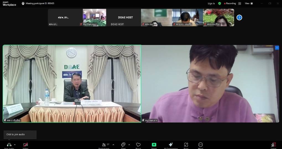Screen dimensions: 282x149
Task: Expand audio options chevron beside Join audio
Action: [x=15, y=145]
